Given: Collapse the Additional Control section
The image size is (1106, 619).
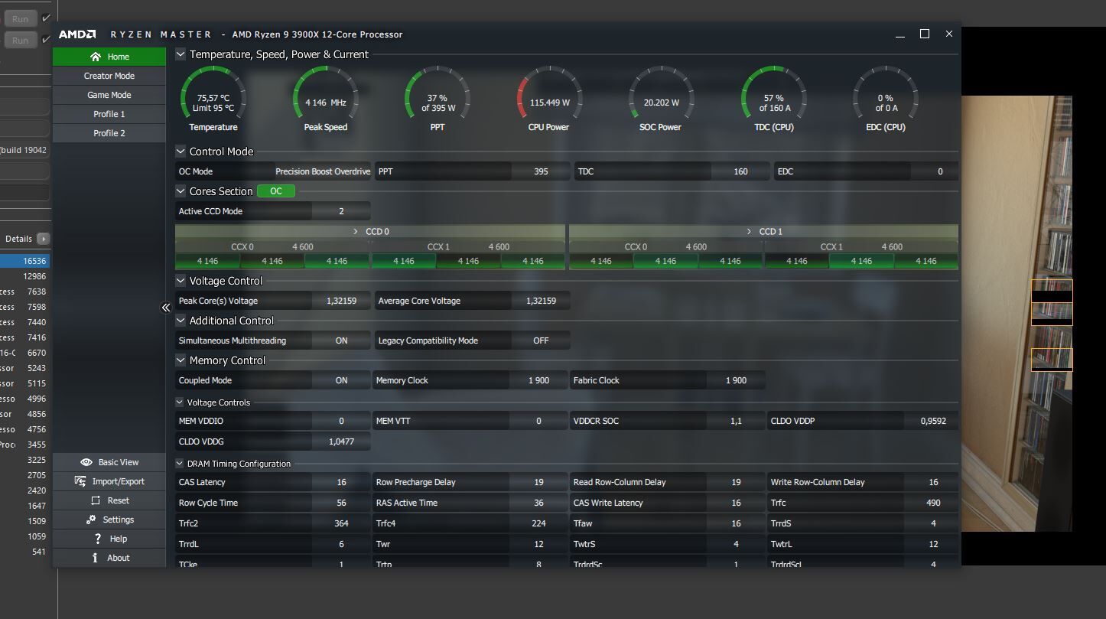Looking at the screenshot, I should point(181,321).
